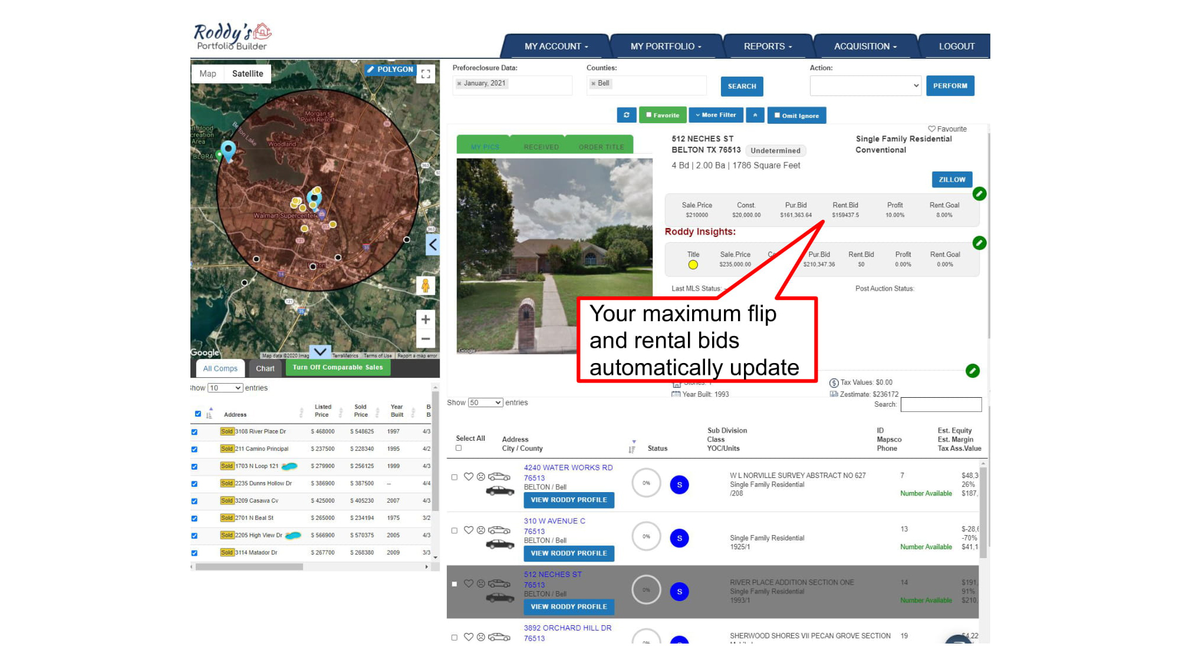Remove the January, 2021 filter tag
This screenshot has width=1179, height=663.
(459, 84)
